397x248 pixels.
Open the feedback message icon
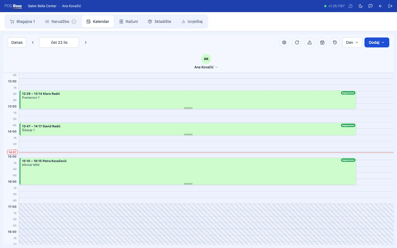(x=371, y=6)
